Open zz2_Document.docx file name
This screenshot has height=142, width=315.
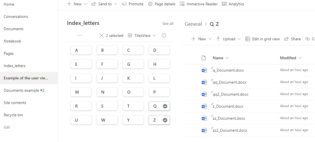point(230,130)
